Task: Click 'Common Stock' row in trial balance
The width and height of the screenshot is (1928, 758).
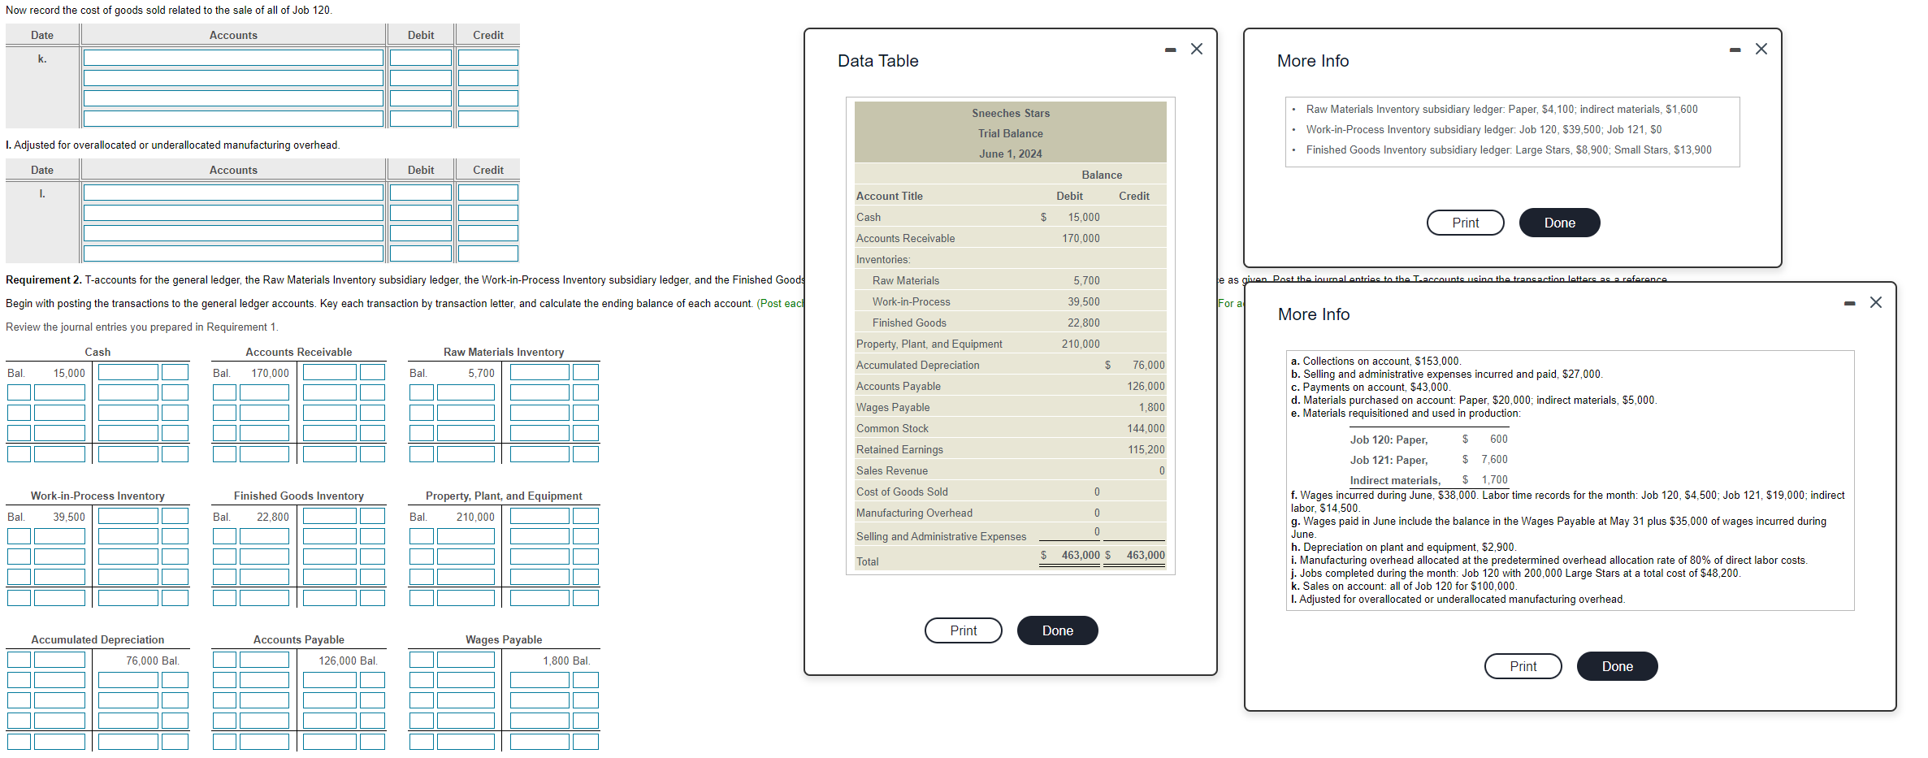Action: coord(1011,428)
